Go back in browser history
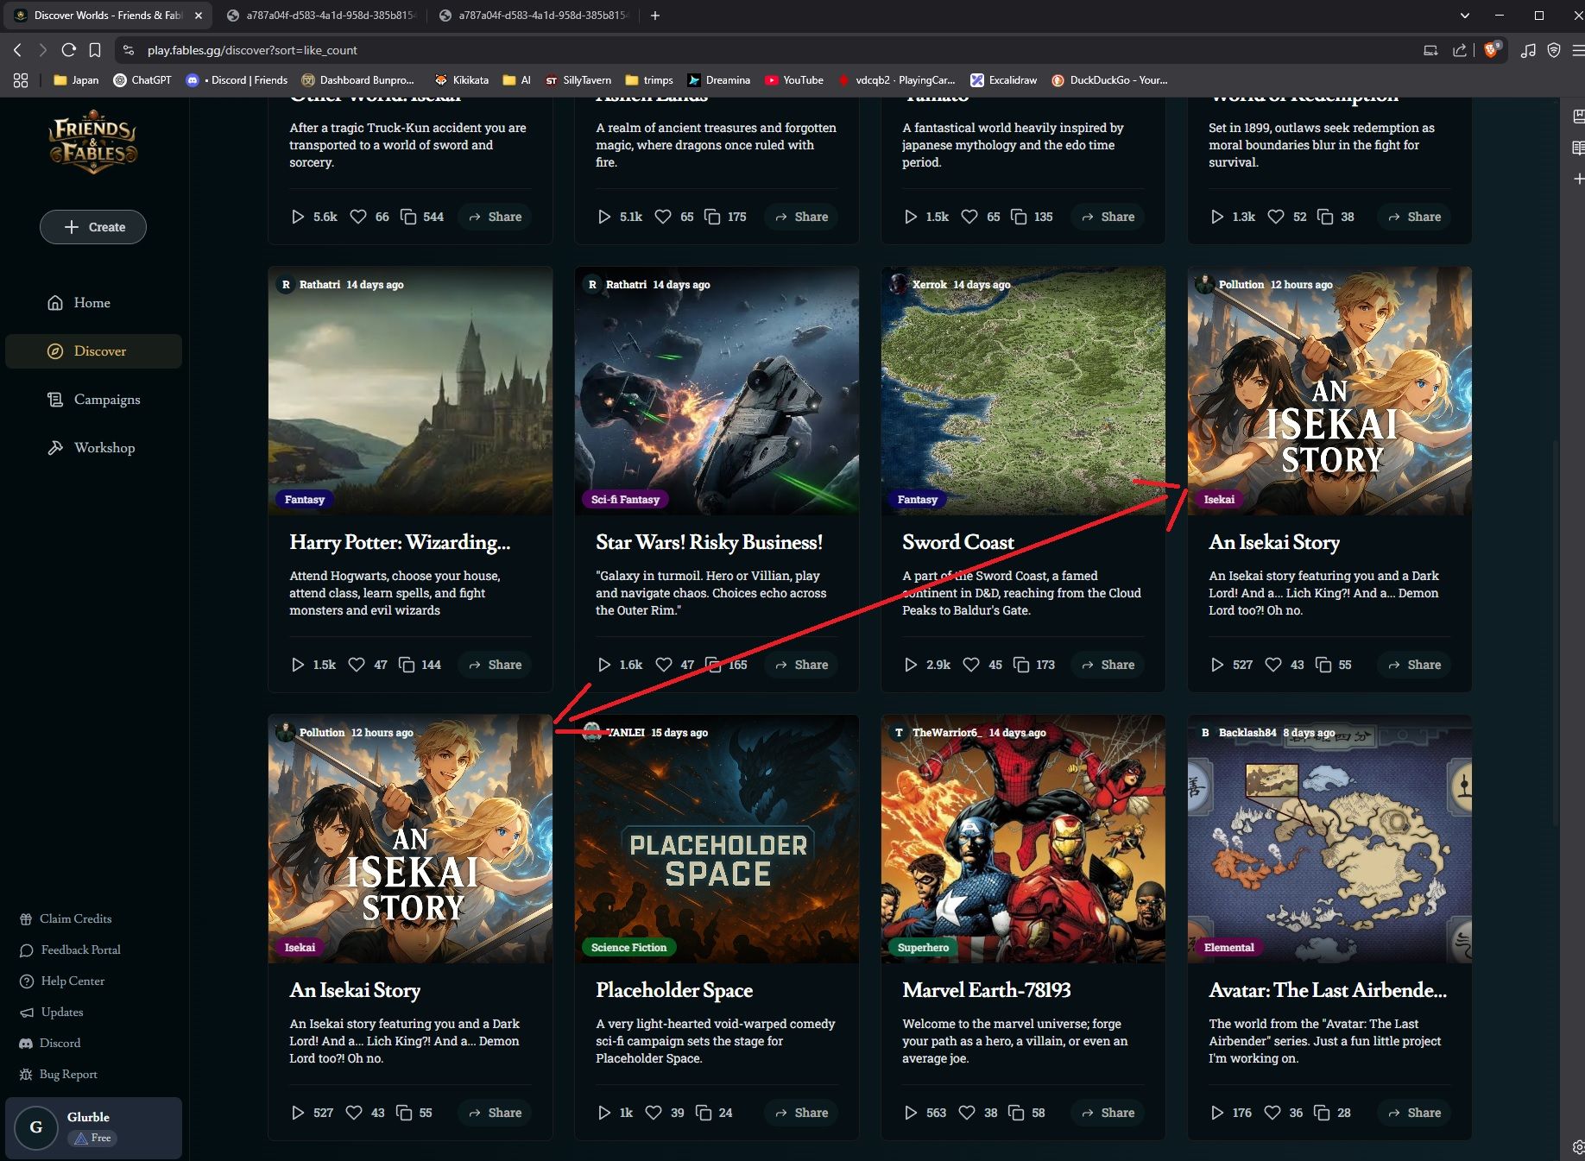Screen dimensions: 1585x1161 [x=18, y=50]
